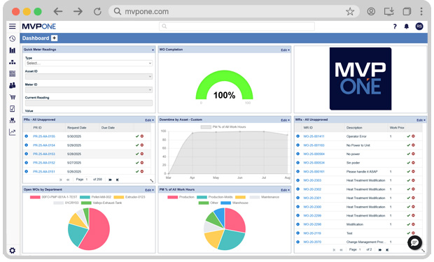Open the QR code grid sidebar icon
This screenshot has width=434, height=262.
[12, 73]
